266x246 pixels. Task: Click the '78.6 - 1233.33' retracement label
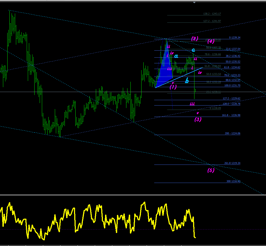coord(232,75)
